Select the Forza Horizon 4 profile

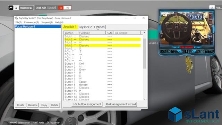pos(38,26)
